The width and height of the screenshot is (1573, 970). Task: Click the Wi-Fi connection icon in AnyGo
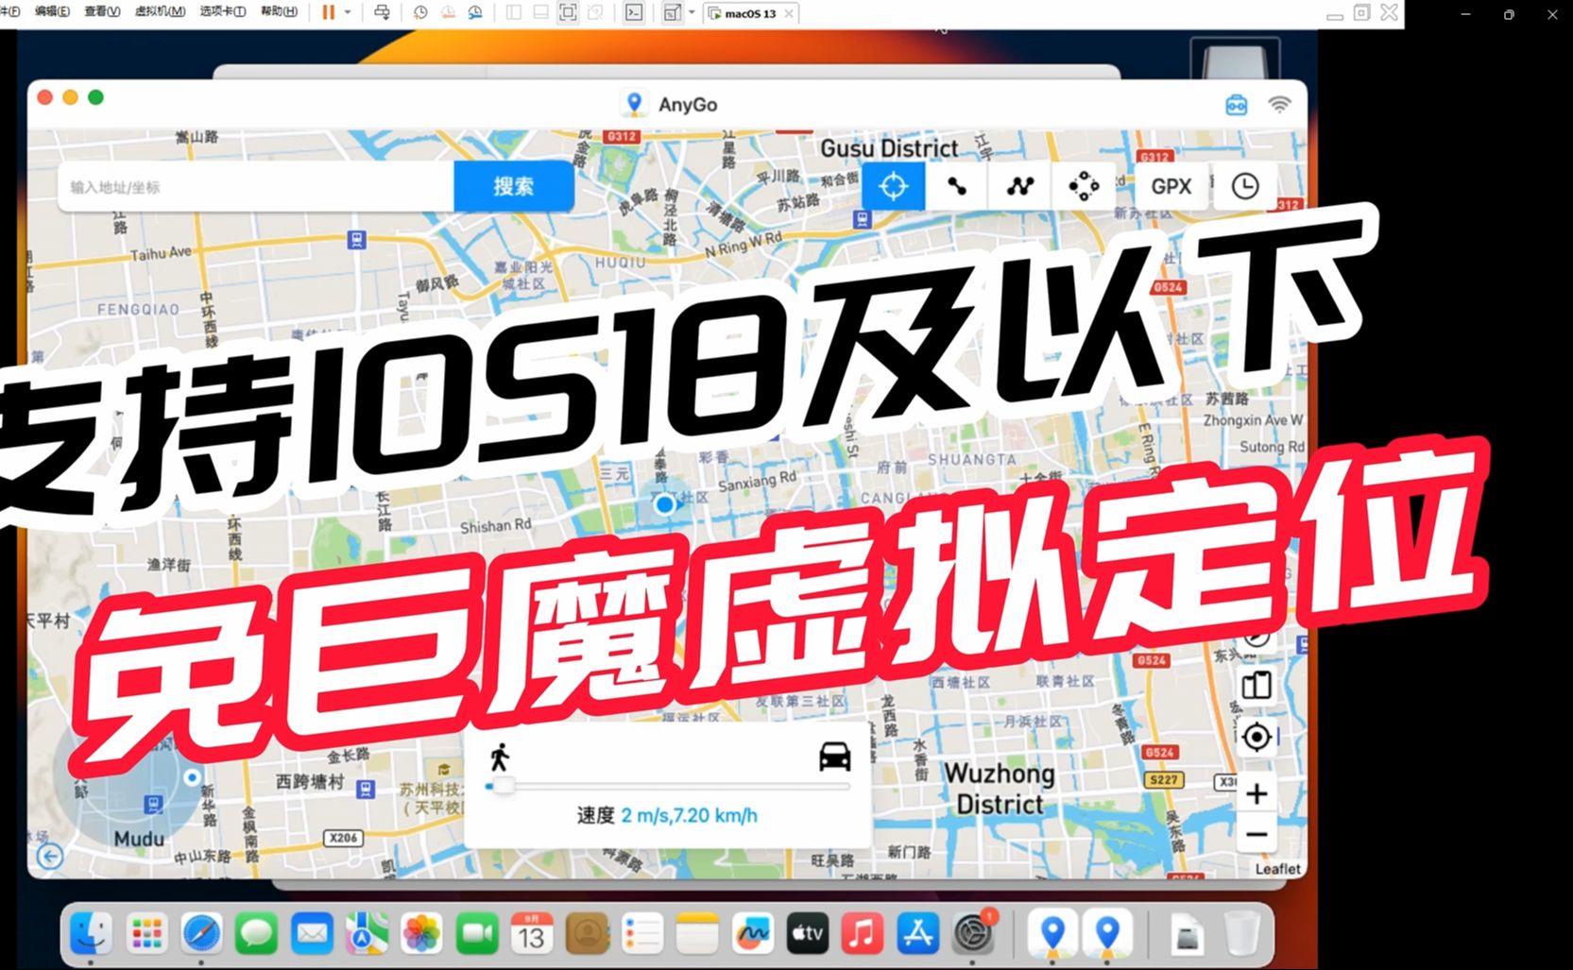pyautogui.click(x=1279, y=105)
